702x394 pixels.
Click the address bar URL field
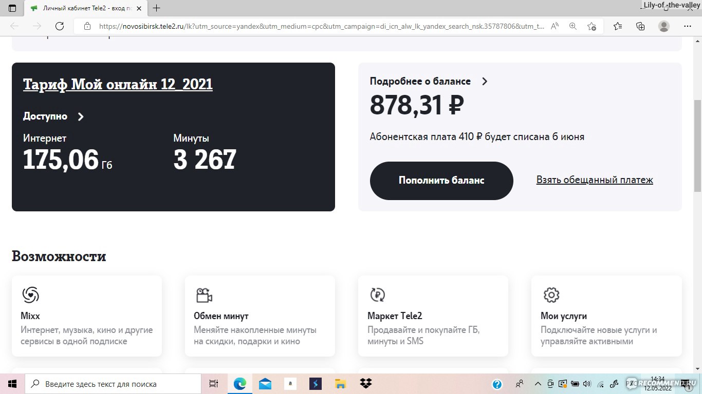click(x=321, y=26)
